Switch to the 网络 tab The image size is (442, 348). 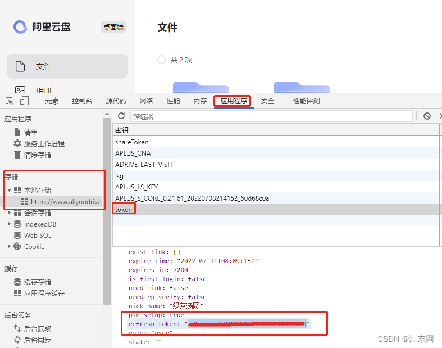tap(146, 101)
